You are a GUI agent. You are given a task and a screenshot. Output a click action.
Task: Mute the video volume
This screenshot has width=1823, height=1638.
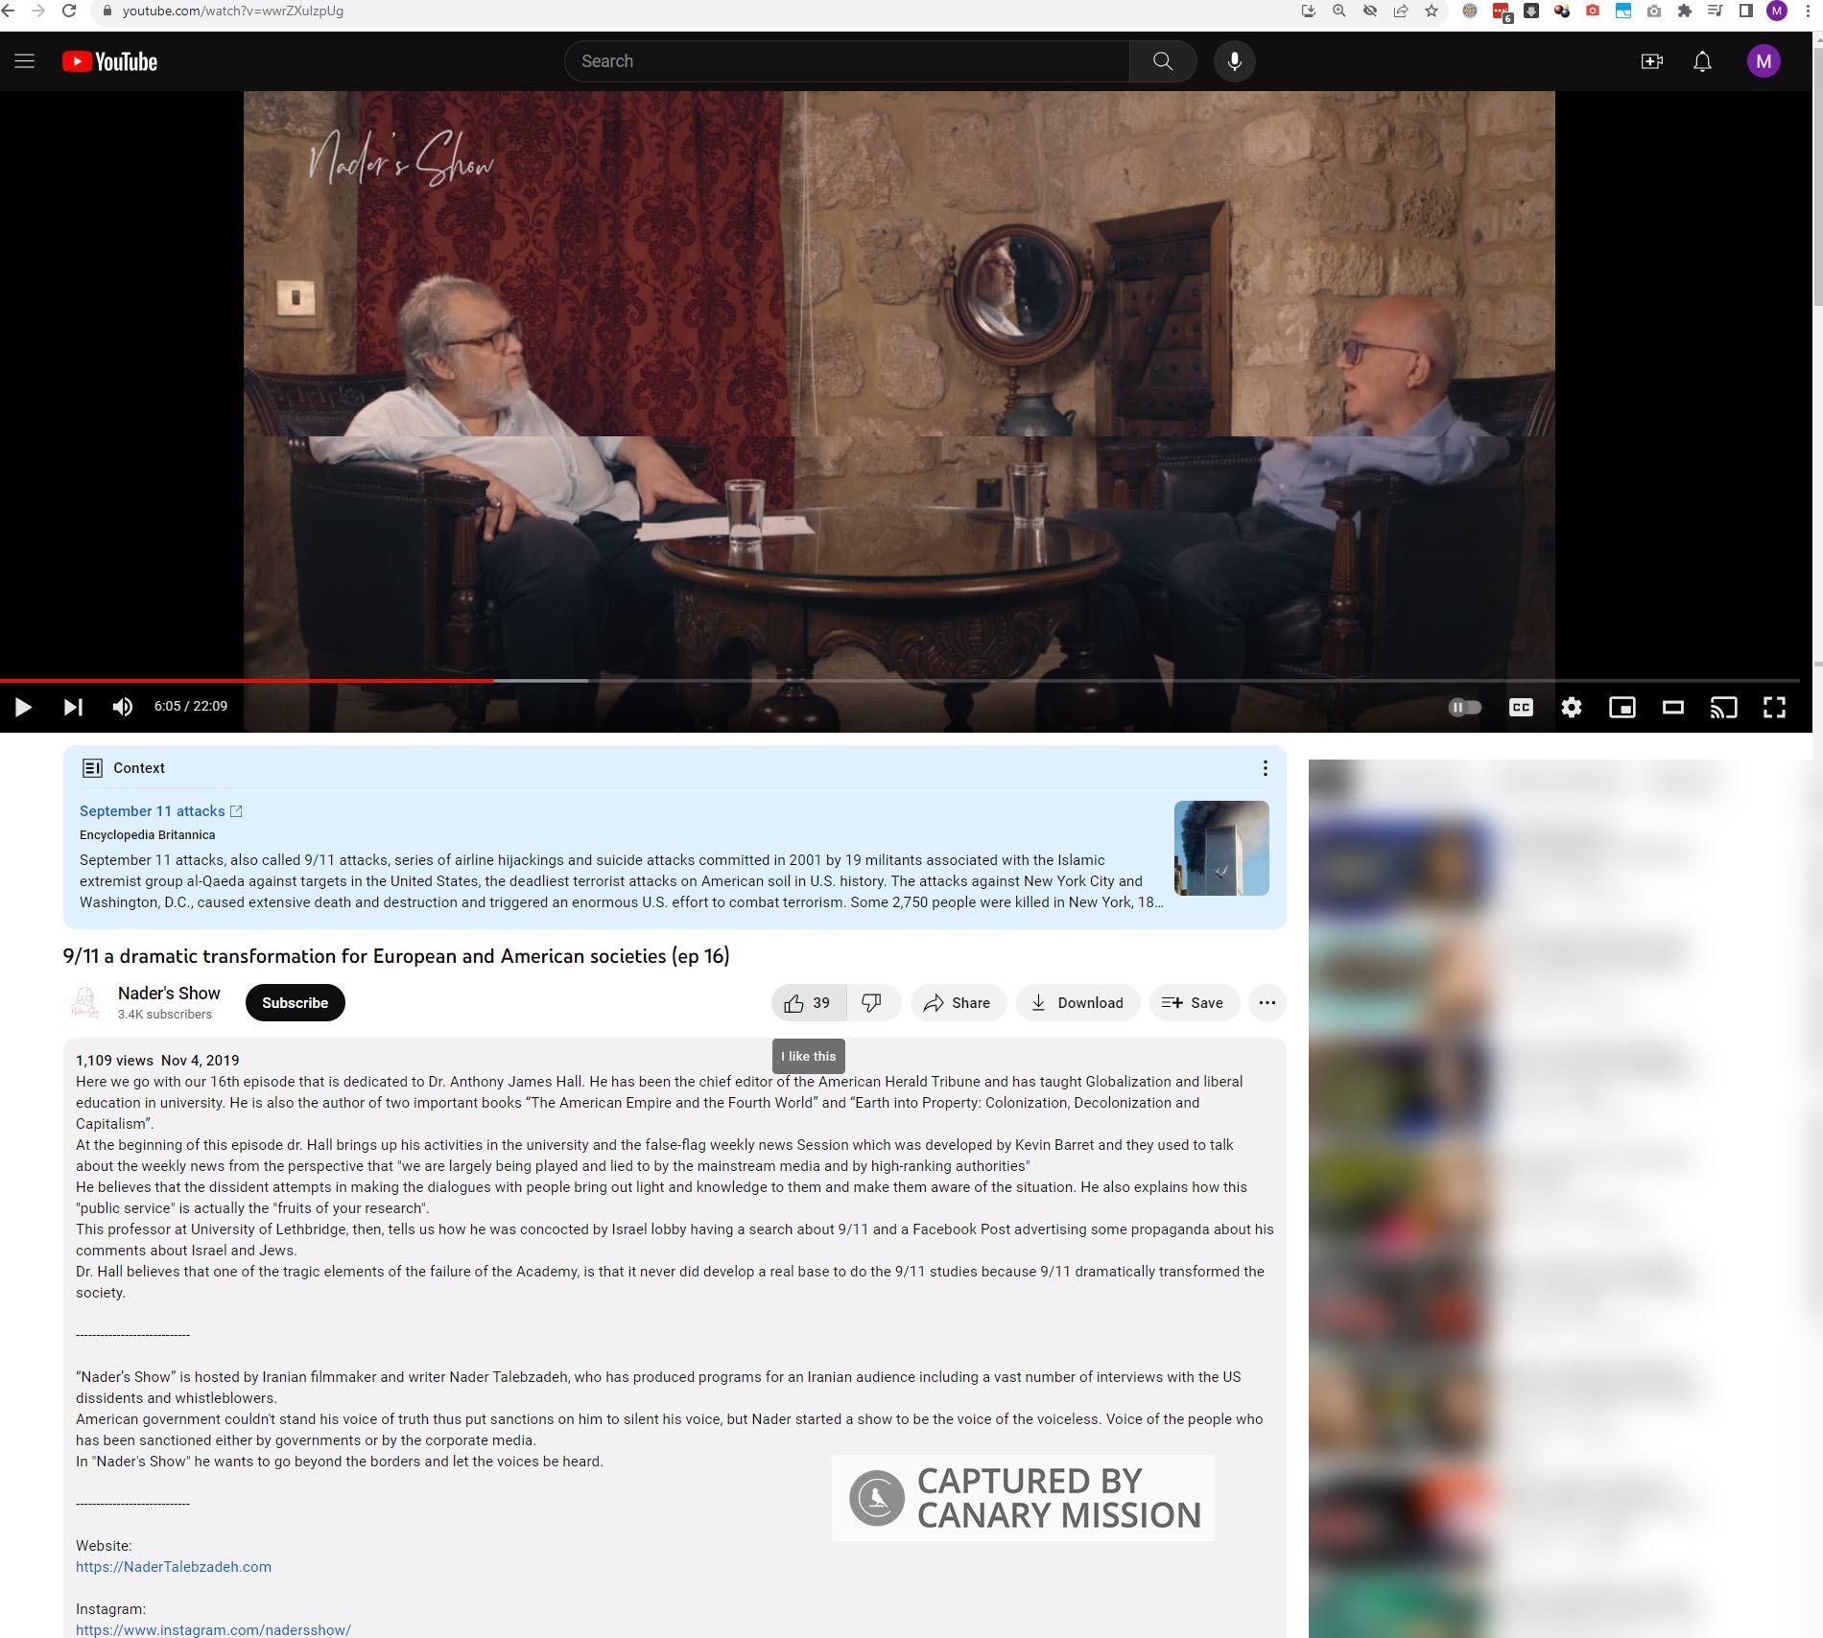(123, 707)
